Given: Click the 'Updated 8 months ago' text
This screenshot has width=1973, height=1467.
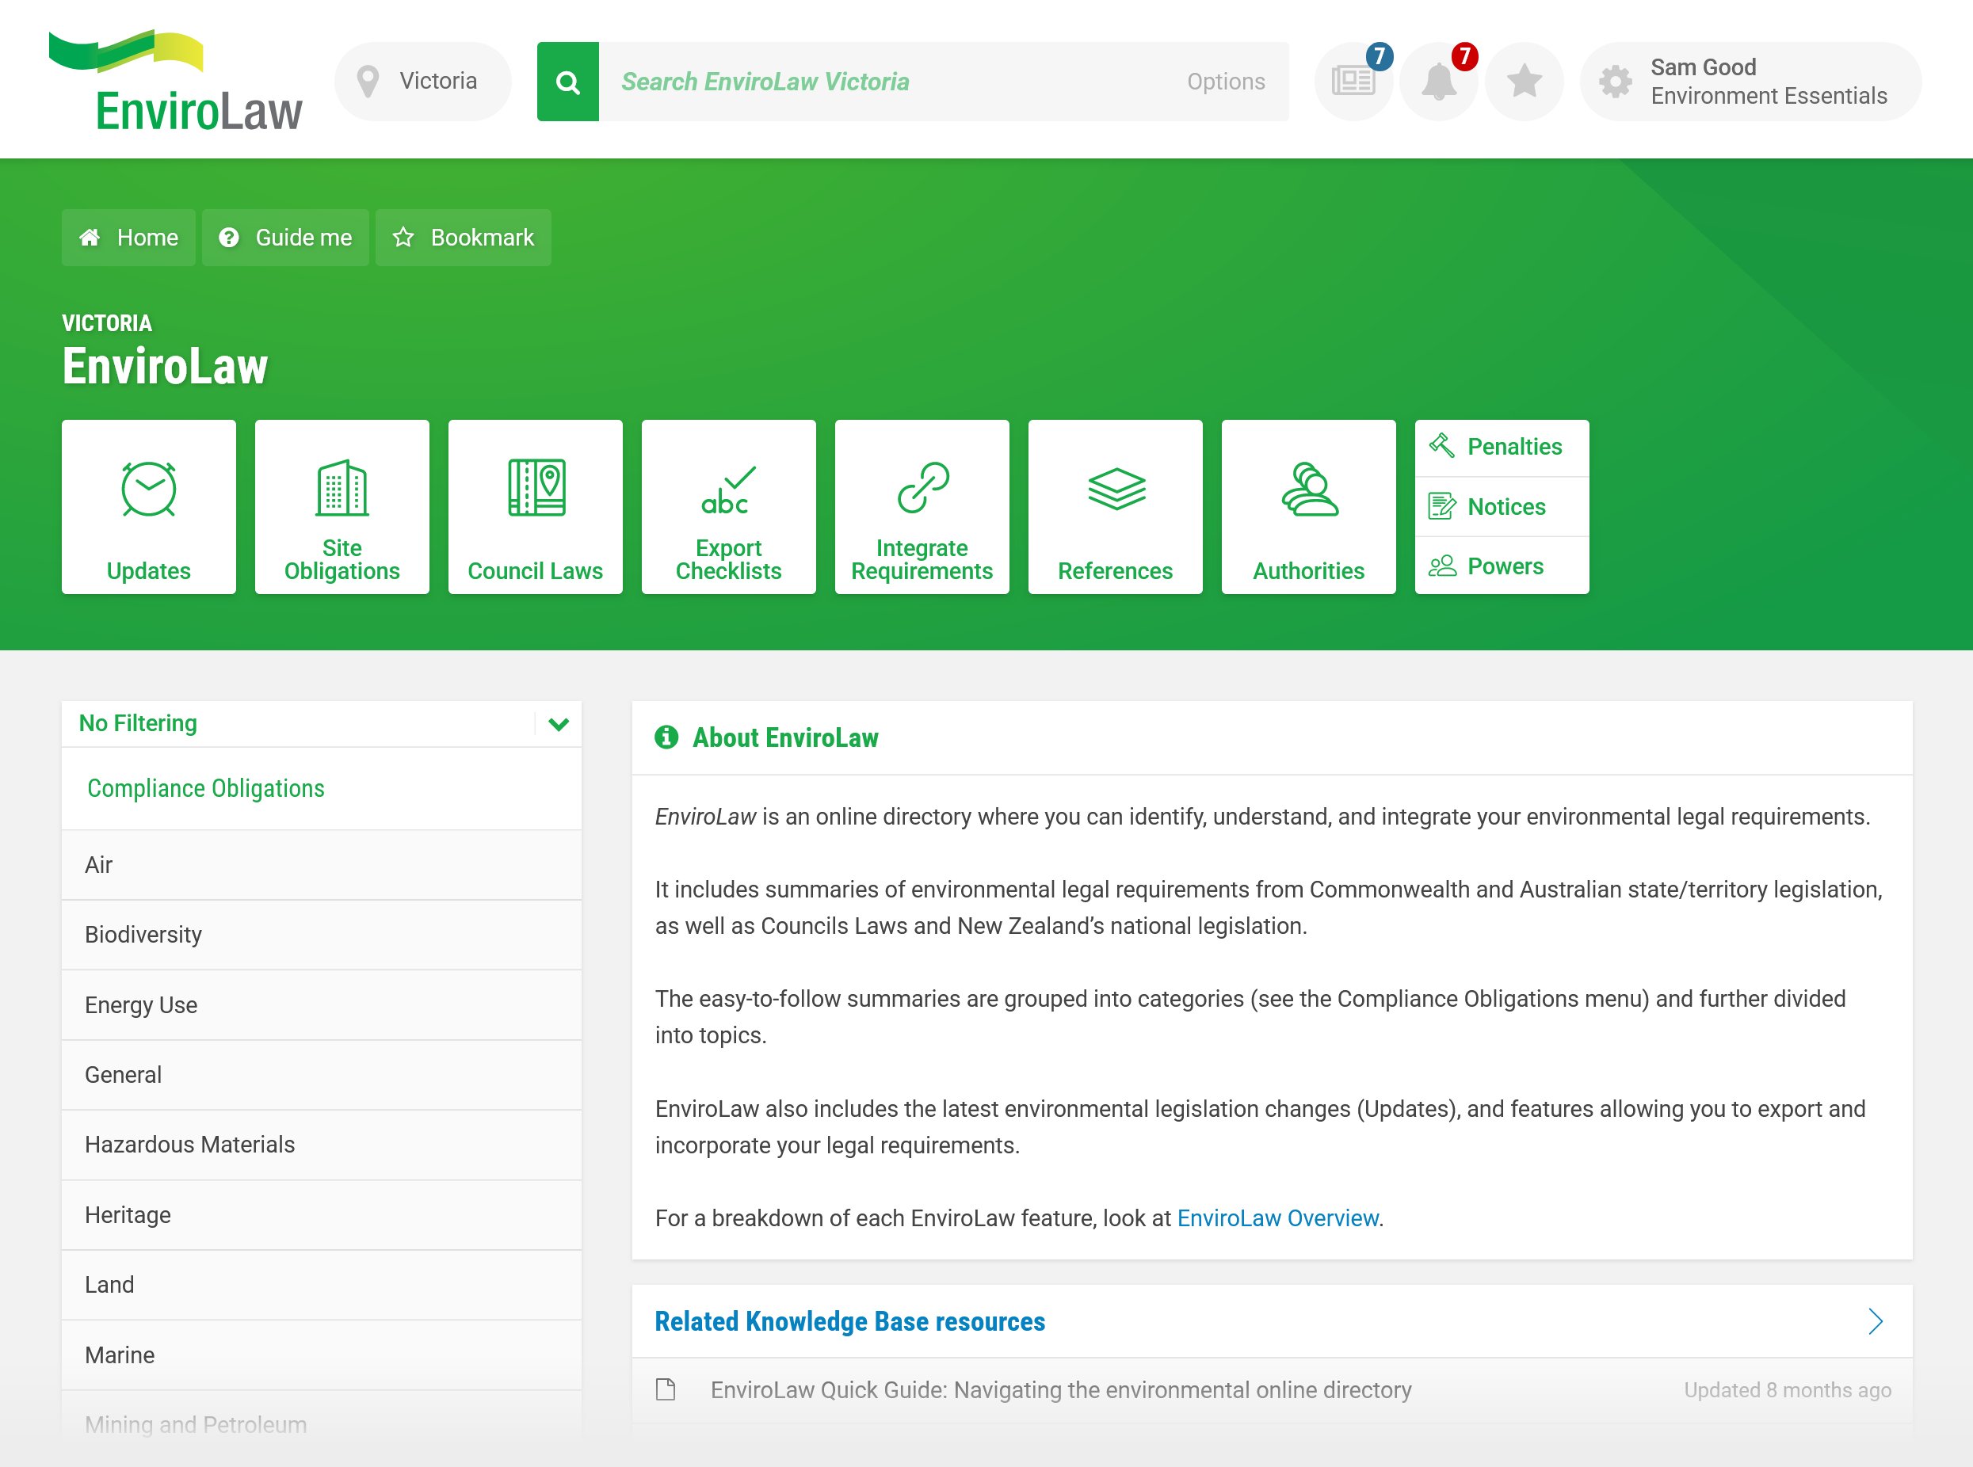Looking at the screenshot, I should coord(1788,1389).
